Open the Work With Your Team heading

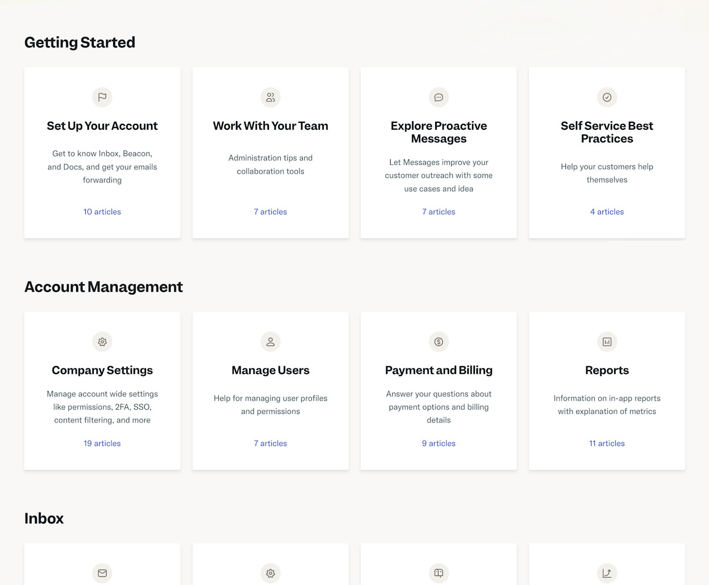click(x=271, y=125)
